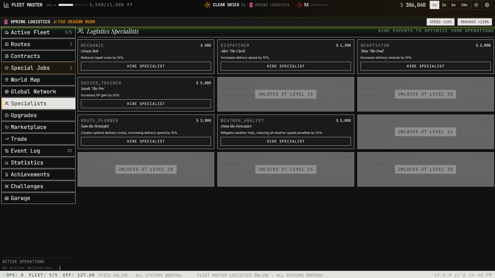Click the Fleet Master chart logo icon
Viewport: 495px width, 278px height.
pos(6,5)
